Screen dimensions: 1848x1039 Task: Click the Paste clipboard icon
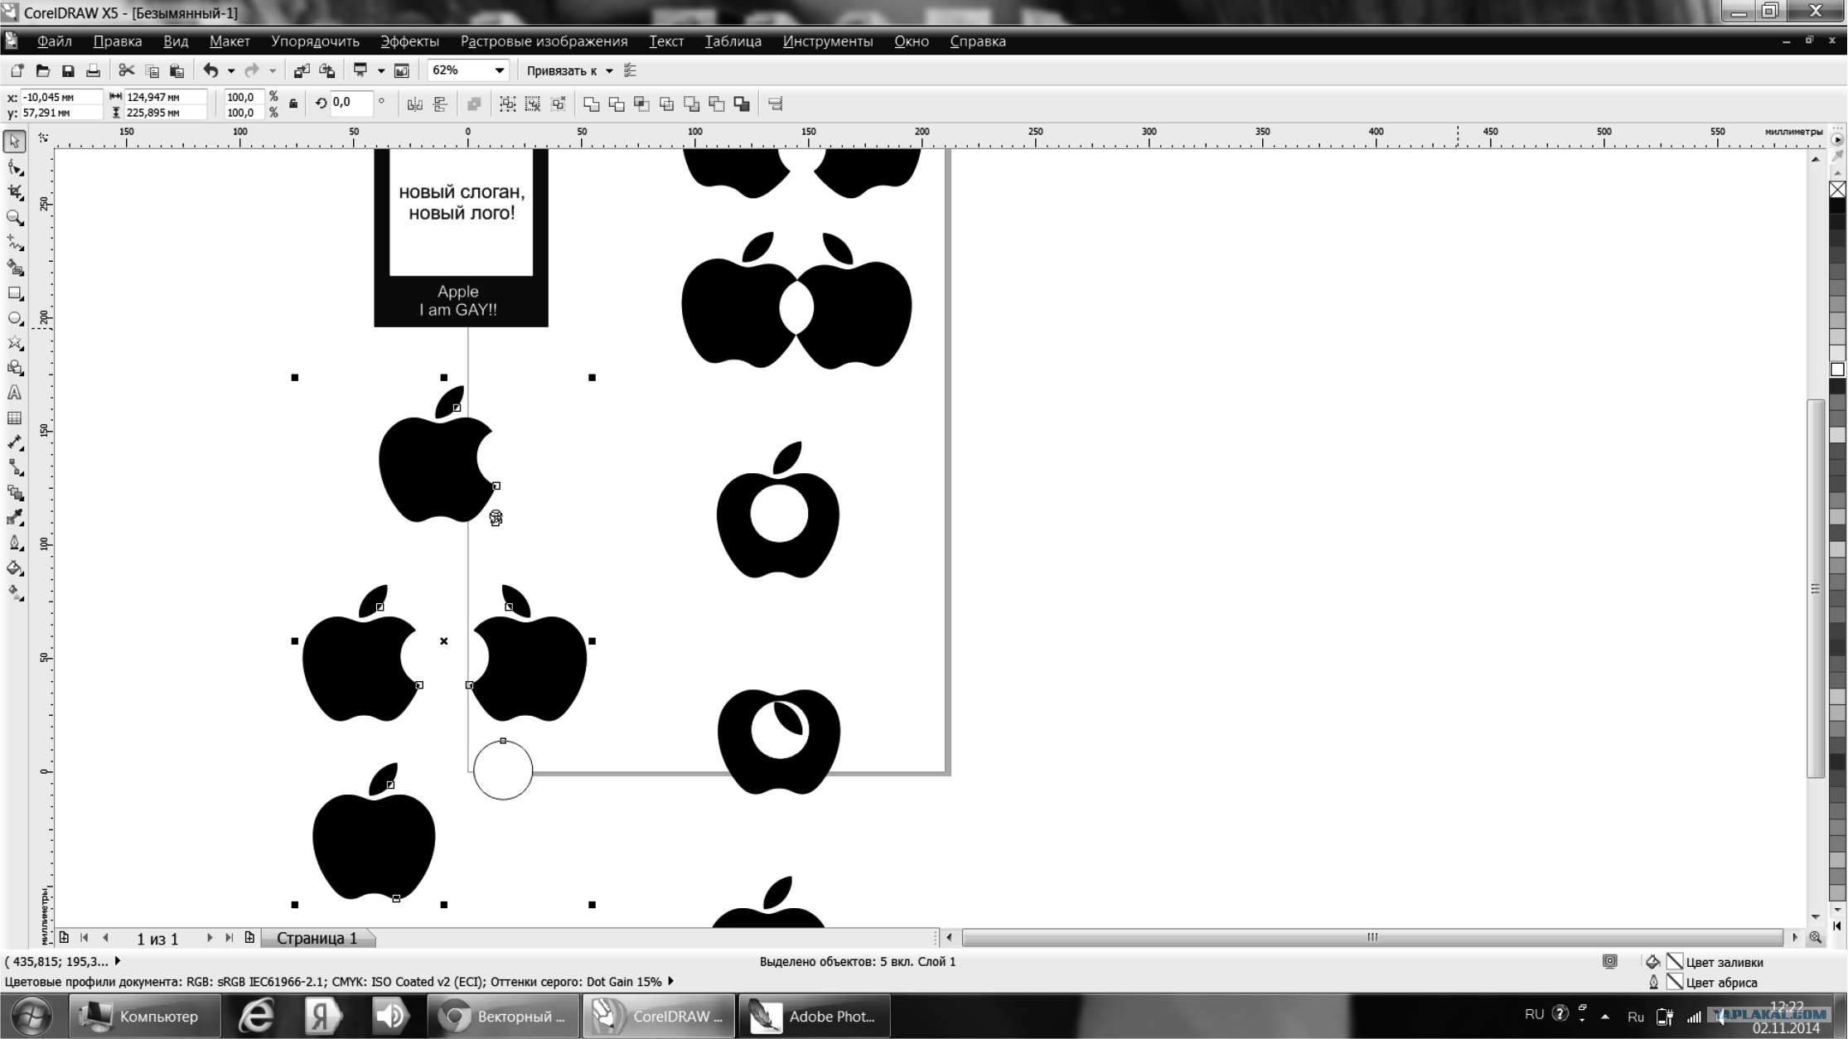(177, 70)
